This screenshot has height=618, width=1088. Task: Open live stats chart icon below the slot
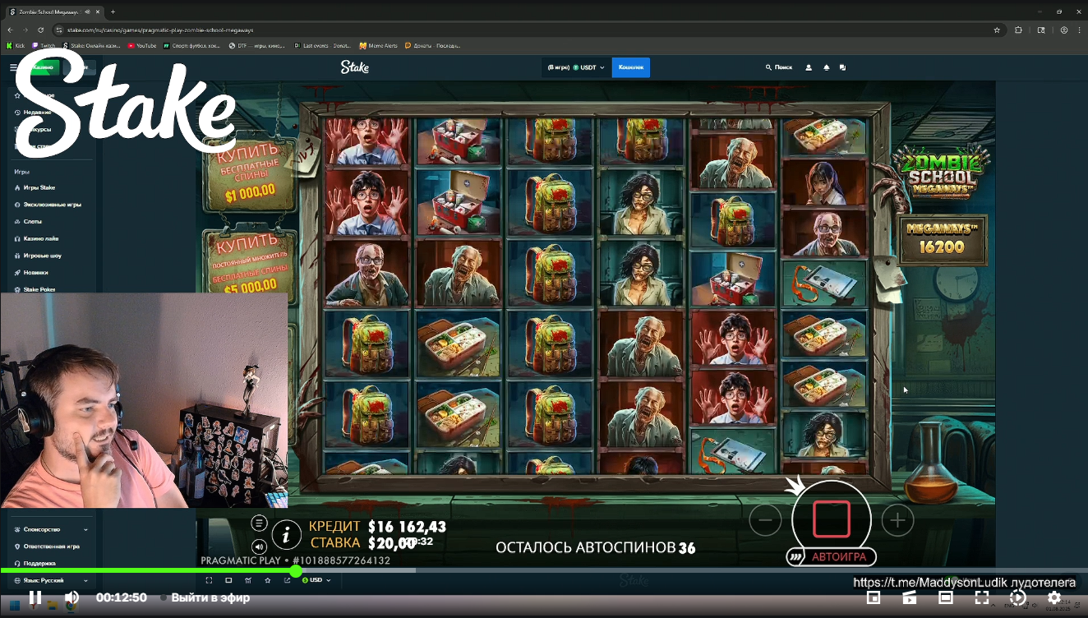pyautogui.click(x=248, y=580)
